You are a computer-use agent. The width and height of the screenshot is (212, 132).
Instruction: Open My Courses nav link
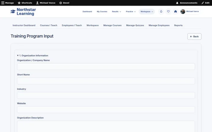point(102,11)
